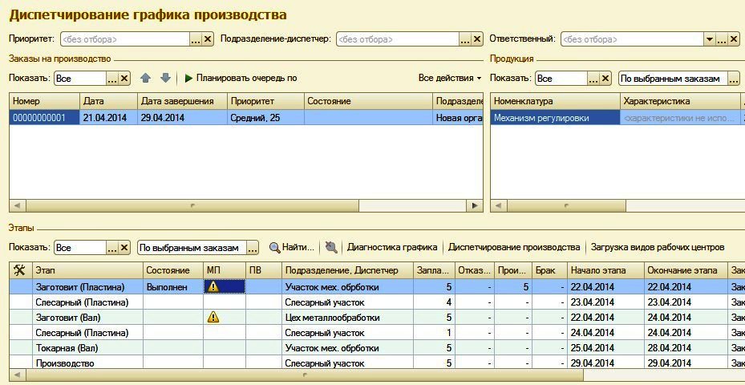The width and height of the screenshot is (745, 385).
Task: Click Диспетчирование производства button
Action: coord(514,247)
